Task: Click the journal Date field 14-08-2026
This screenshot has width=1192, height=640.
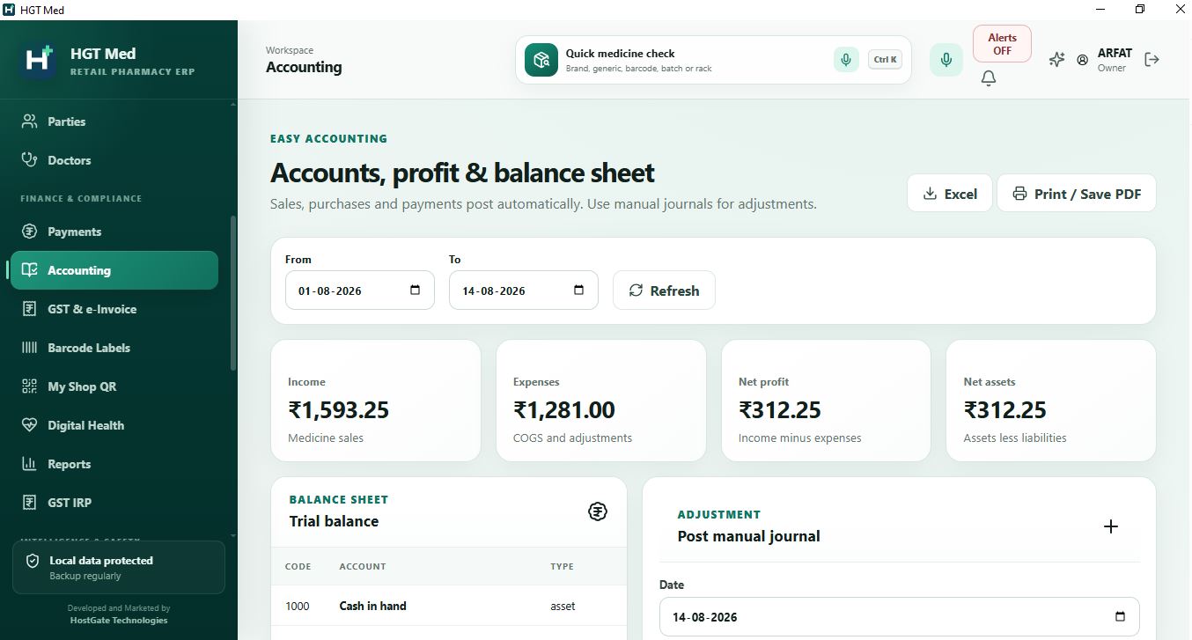Action: click(x=900, y=617)
